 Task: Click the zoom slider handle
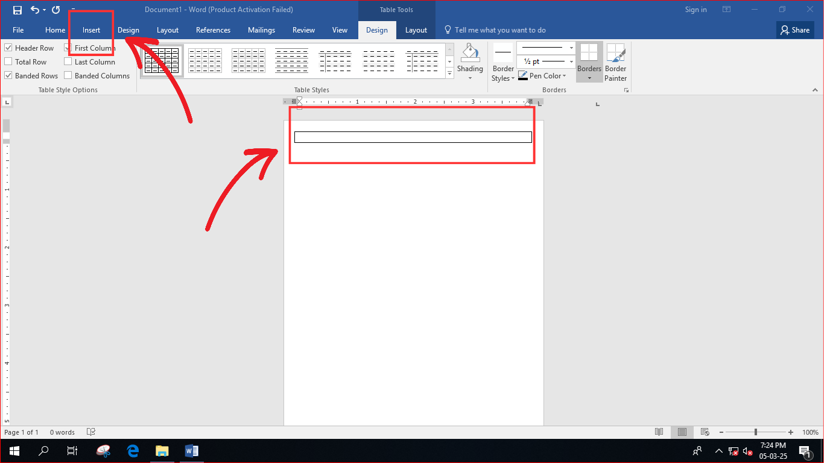click(756, 432)
